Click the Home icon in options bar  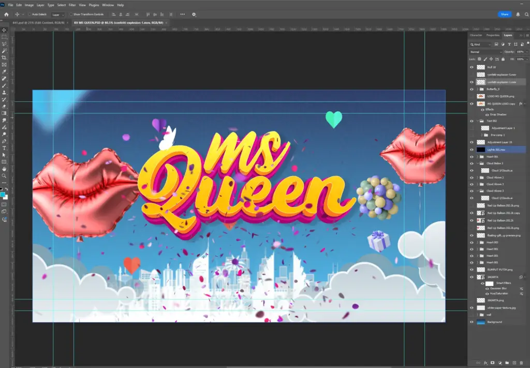click(x=6, y=14)
